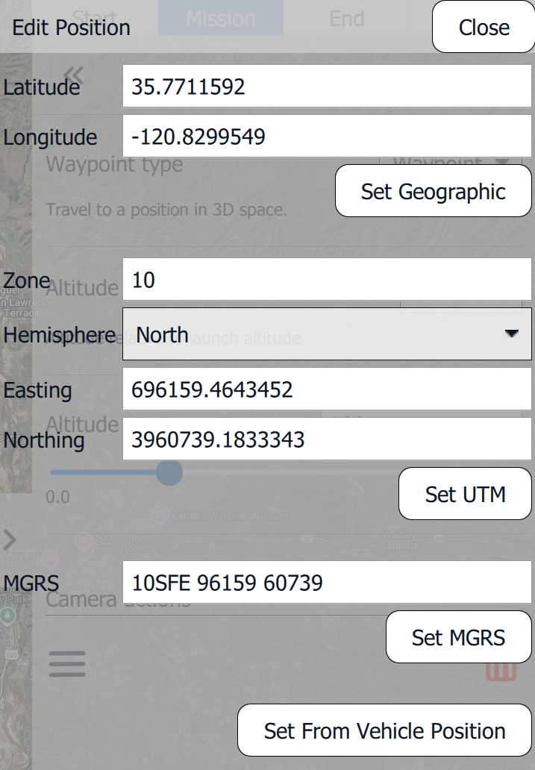This screenshot has height=770, width=535.
Task: Choose Set From Vehicle Position
Action: (384, 730)
